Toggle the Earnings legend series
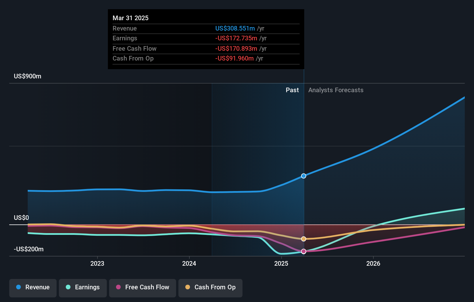 [83, 288]
